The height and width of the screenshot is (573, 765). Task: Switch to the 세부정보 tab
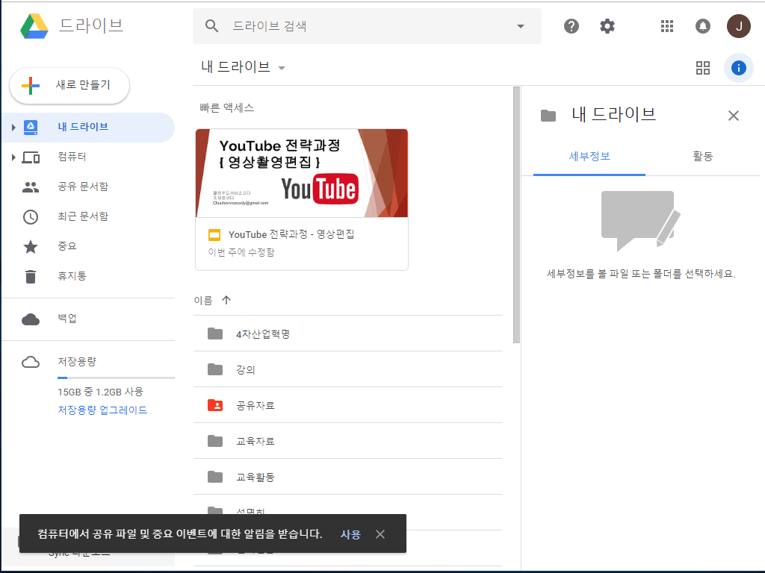(x=589, y=157)
